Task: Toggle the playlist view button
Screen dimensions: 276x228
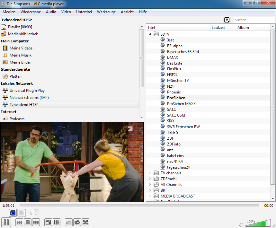Action: (x=69, y=222)
